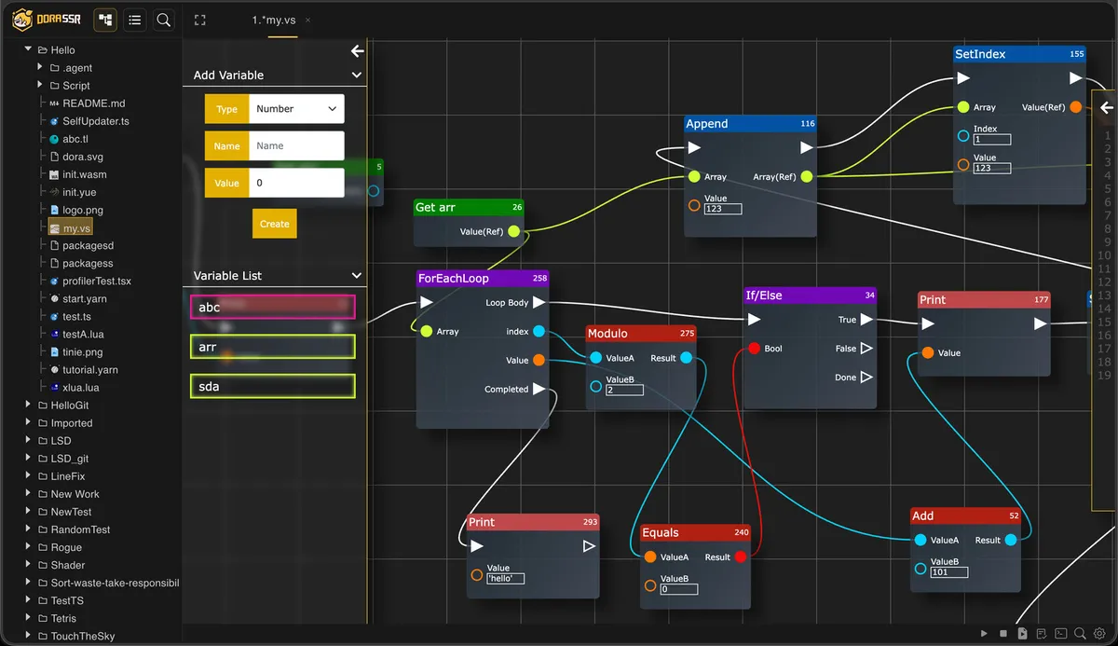Click If/Else True output arrow
This screenshot has width=1118, height=646.
click(x=866, y=319)
